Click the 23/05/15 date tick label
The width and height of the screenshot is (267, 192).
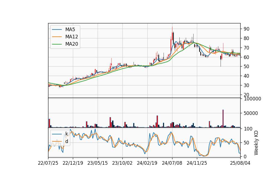point(98,163)
